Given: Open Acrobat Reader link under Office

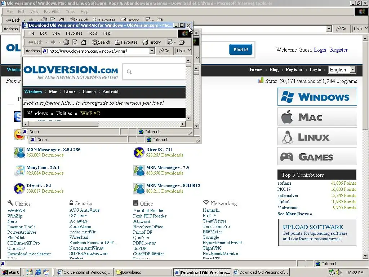Looking at the screenshot, I should pyautogui.click(x=148, y=211).
